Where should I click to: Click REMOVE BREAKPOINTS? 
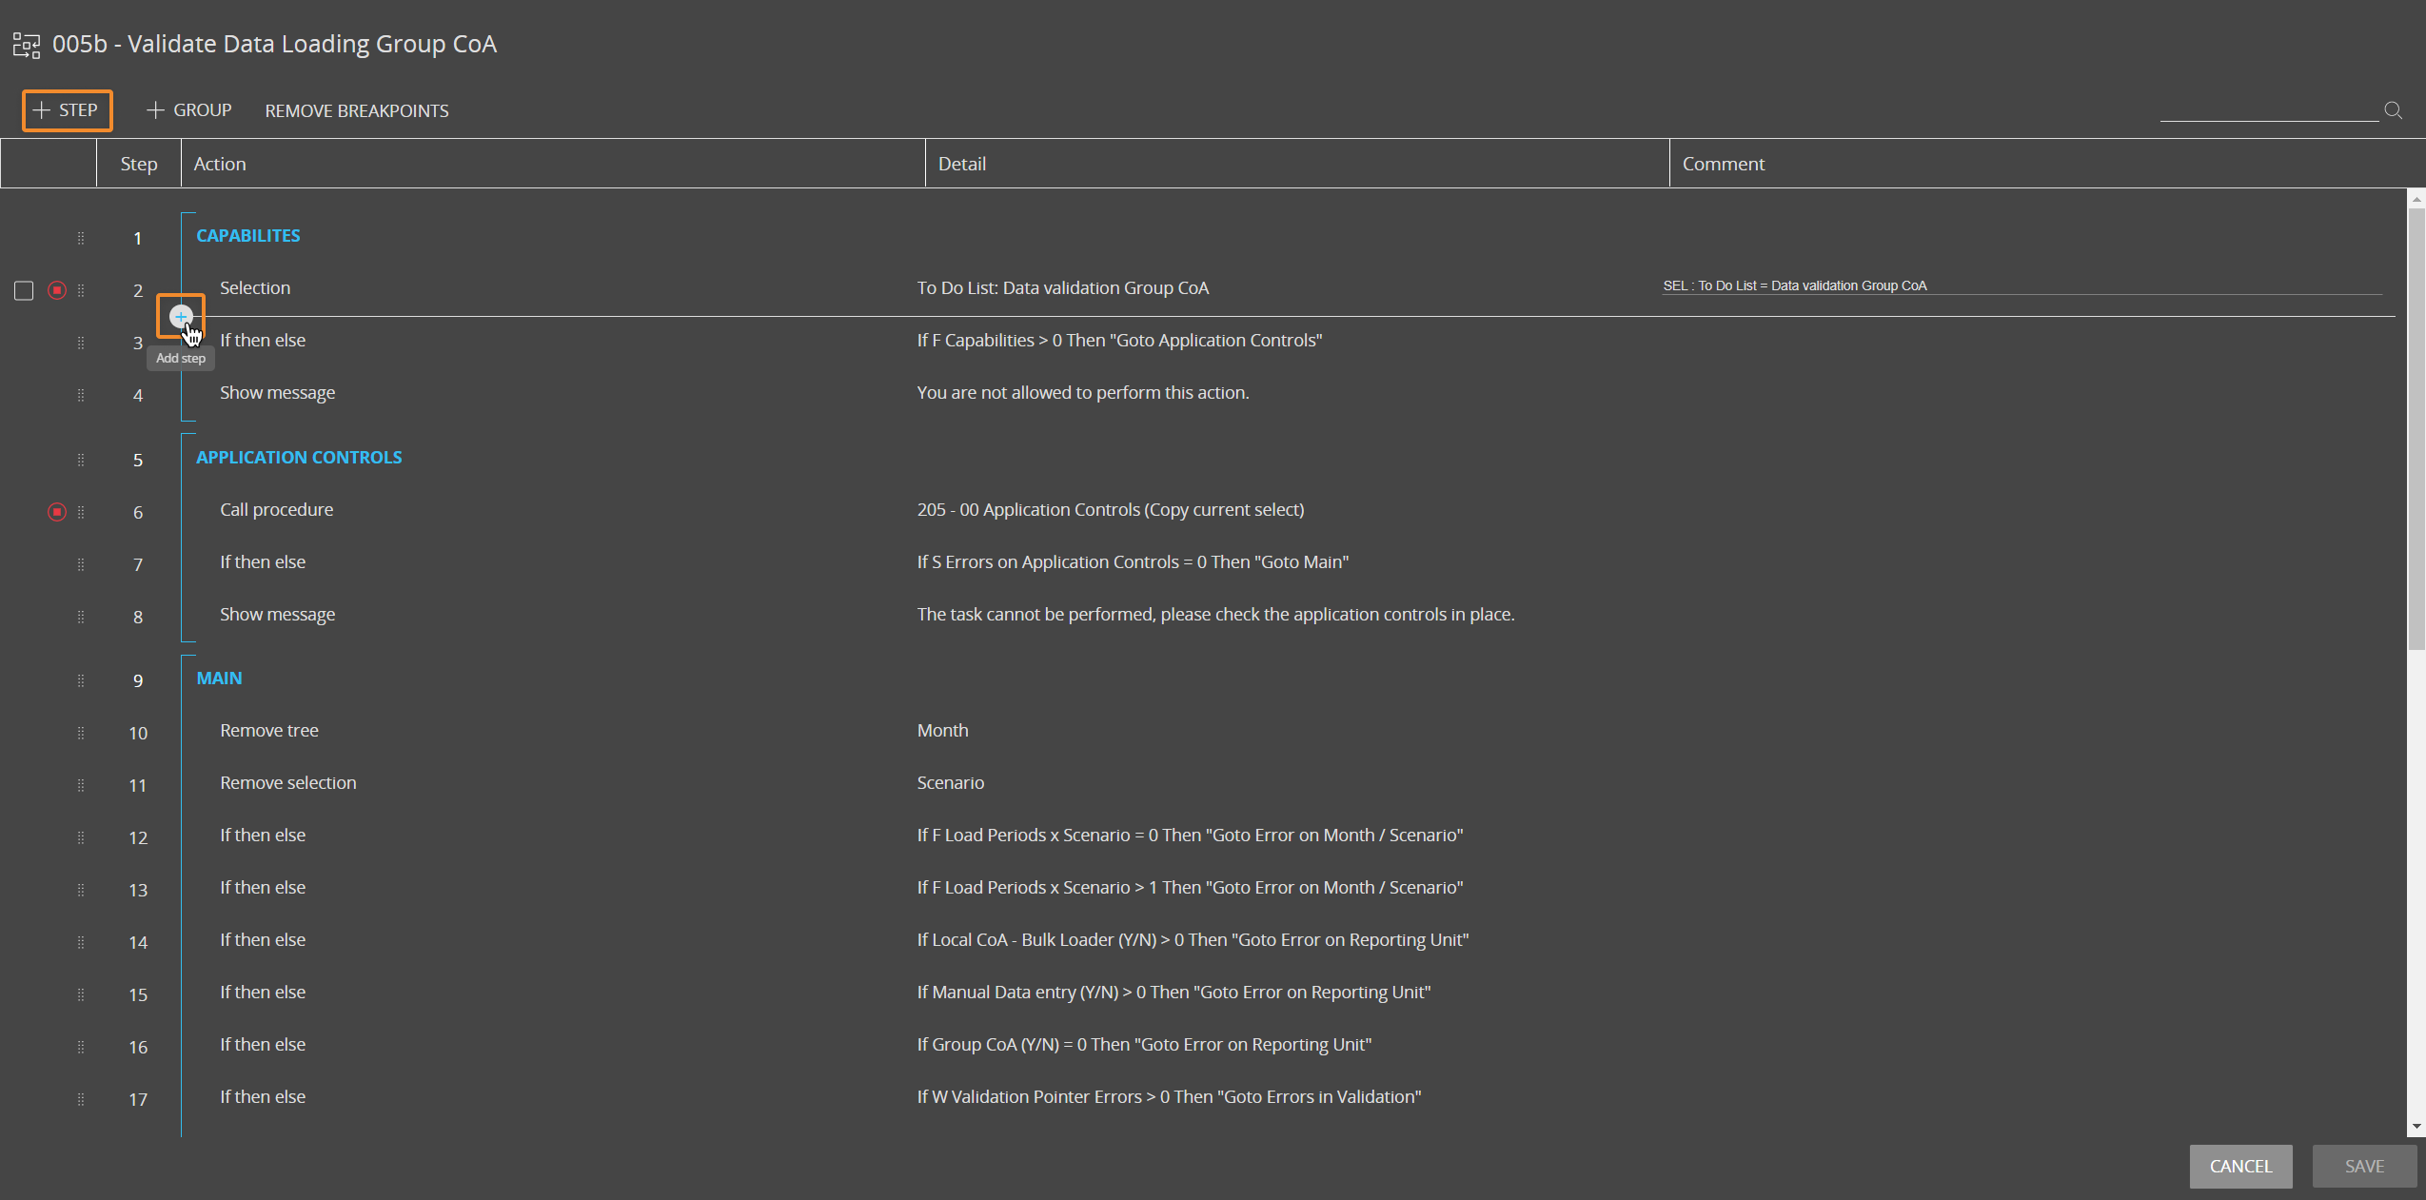pos(357,111)
